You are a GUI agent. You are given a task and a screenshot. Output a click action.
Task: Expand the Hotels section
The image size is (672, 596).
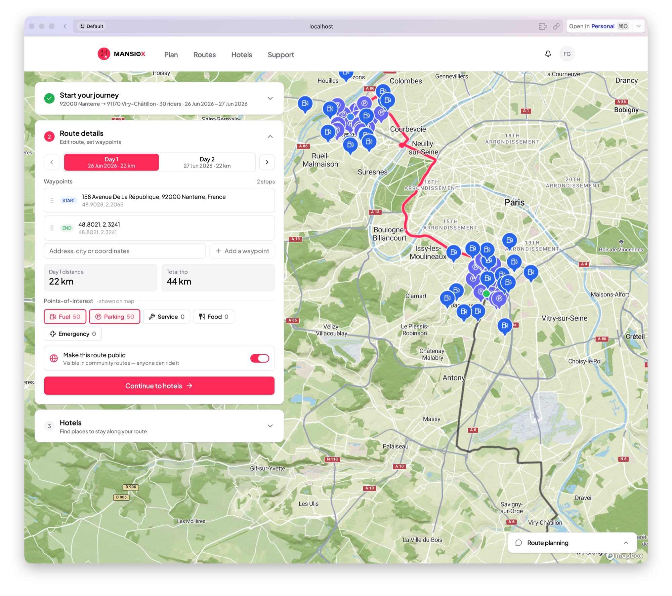tap(270, 426)
